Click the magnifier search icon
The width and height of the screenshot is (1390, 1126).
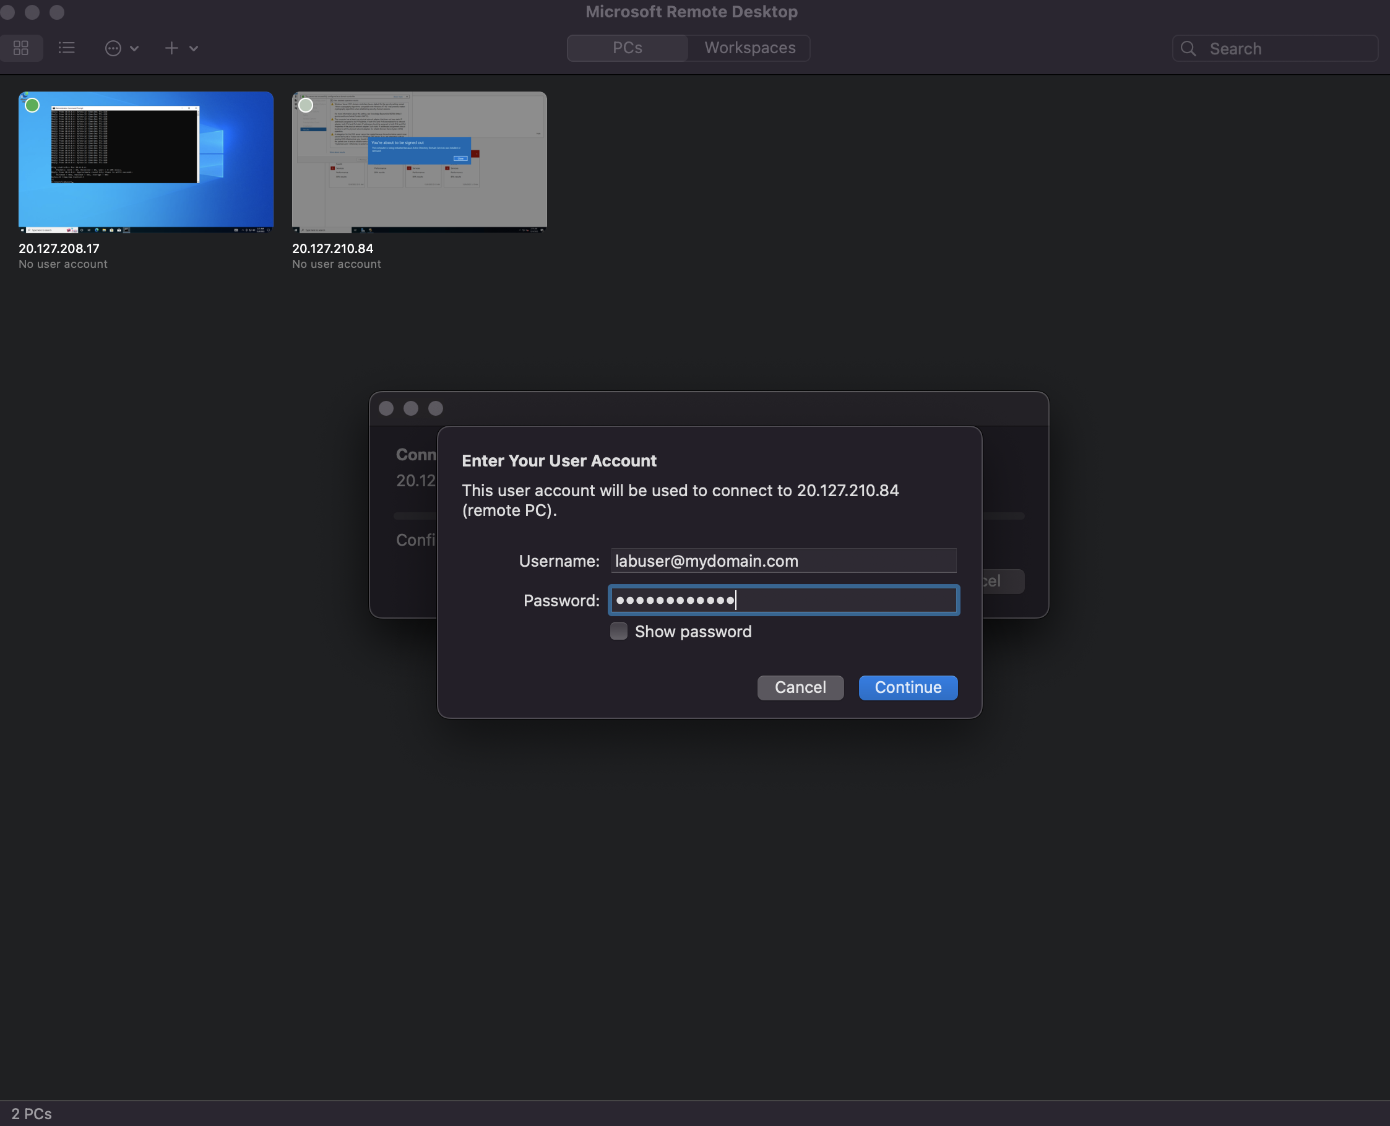pos(1188,49)
